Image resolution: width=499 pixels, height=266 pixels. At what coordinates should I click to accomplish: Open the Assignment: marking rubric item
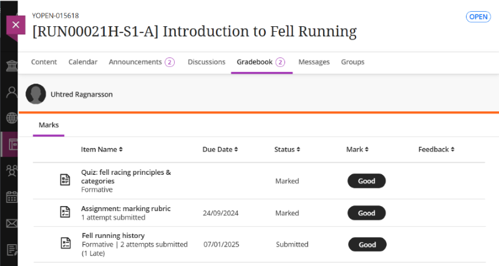125,209
